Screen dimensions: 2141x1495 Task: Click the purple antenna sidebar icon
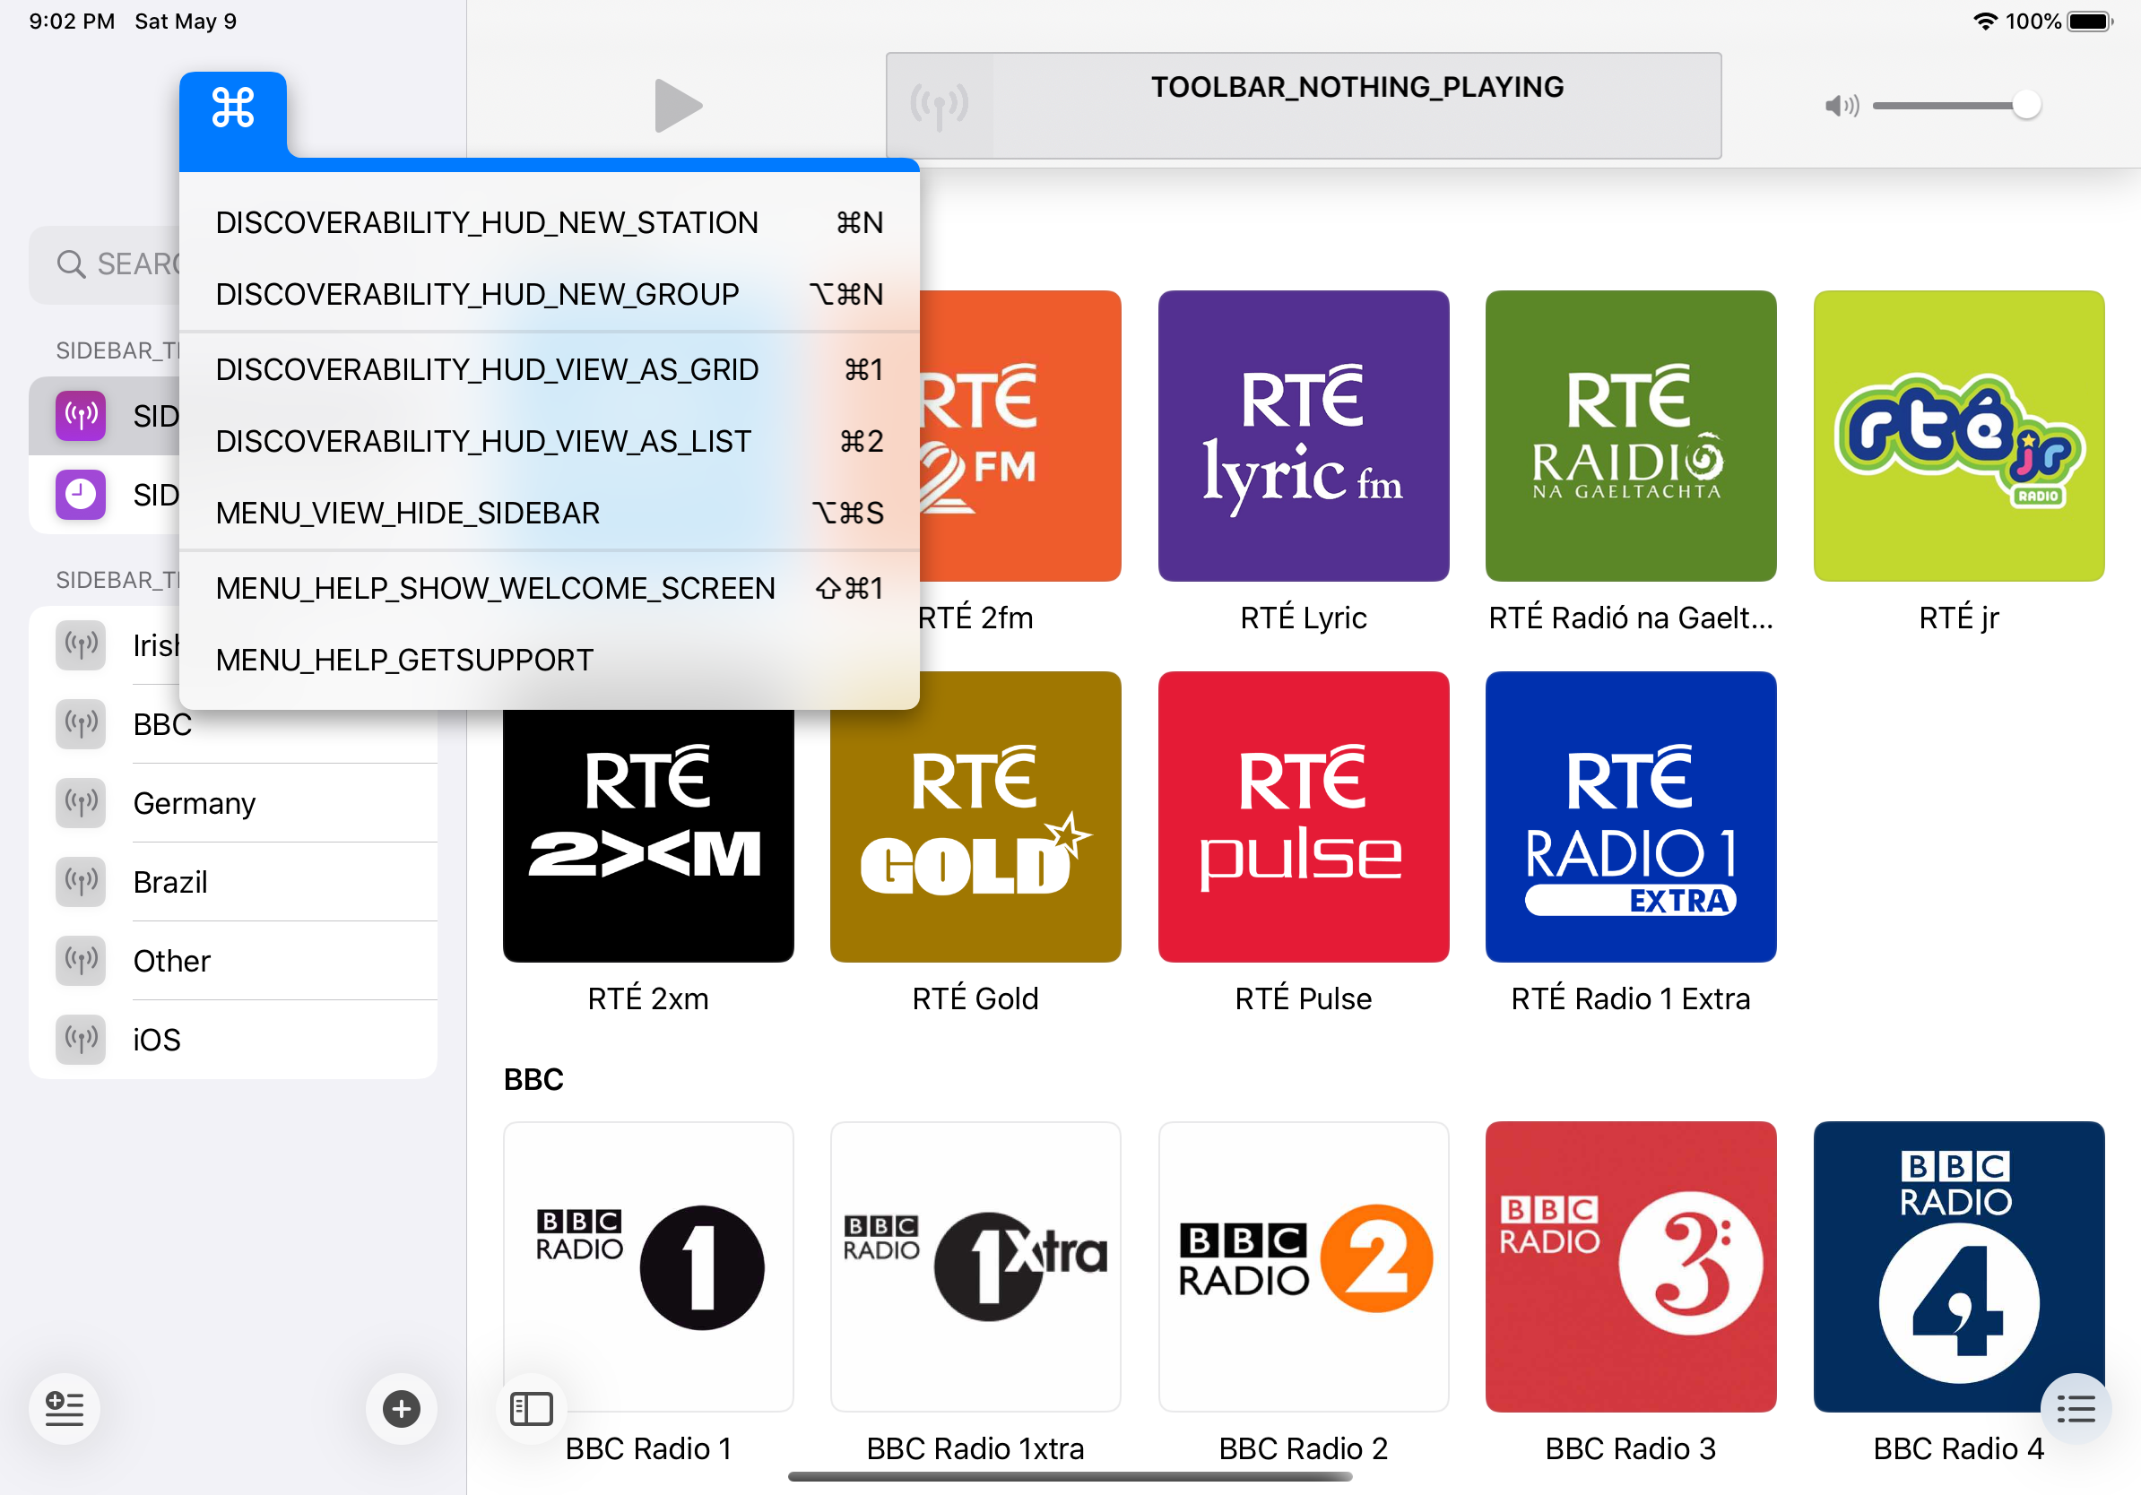[x=81, y=416]
